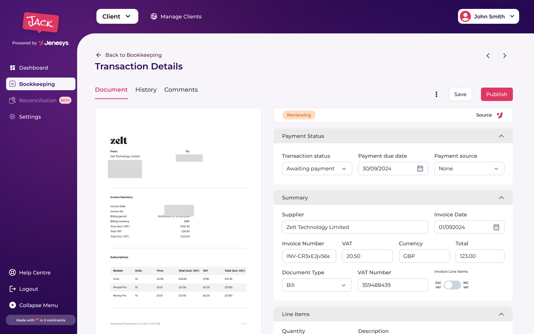Open the Settings gear icon
Screen dimensions: 534x334
click(12, 117)
